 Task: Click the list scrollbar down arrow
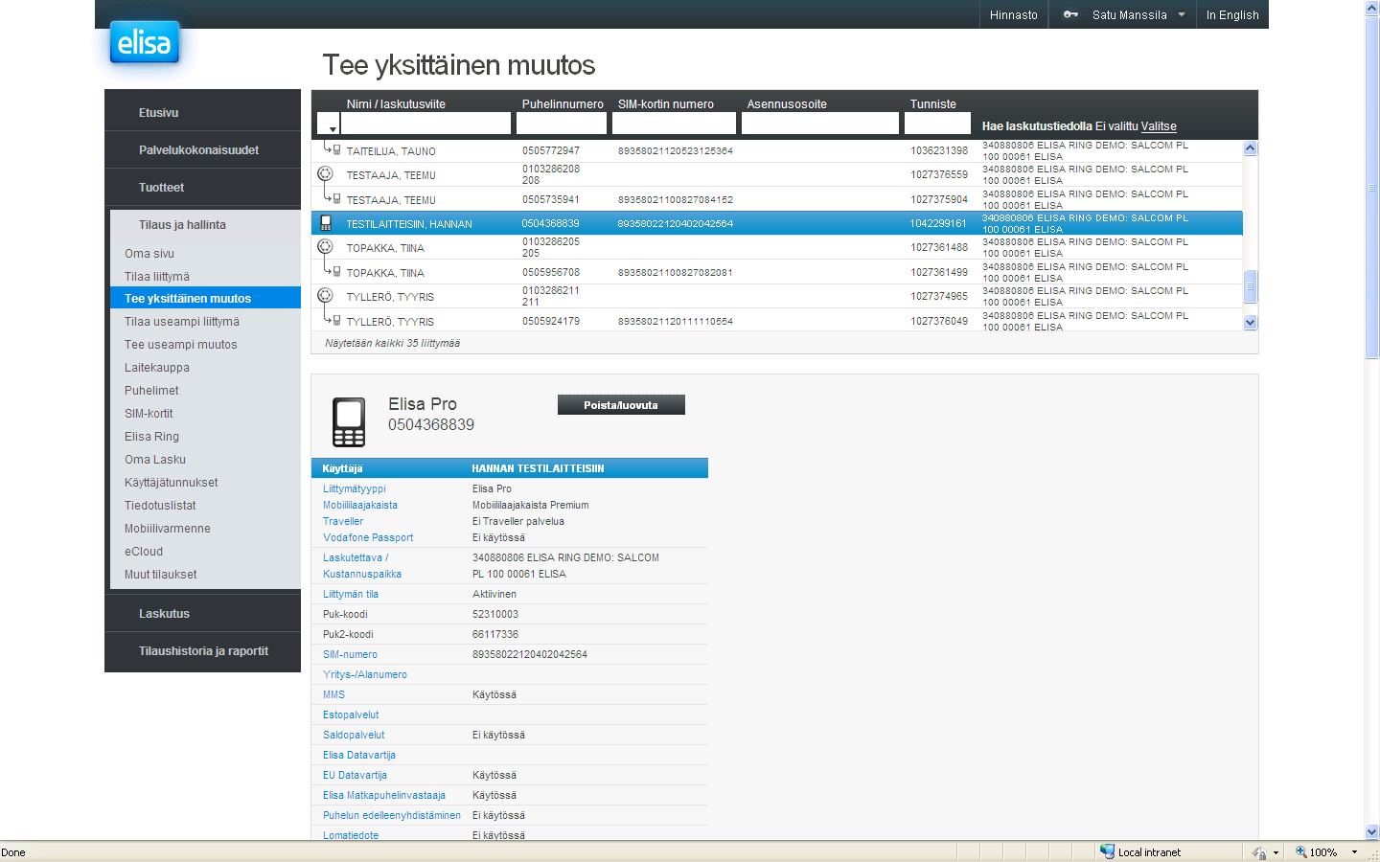(1250, 323)
